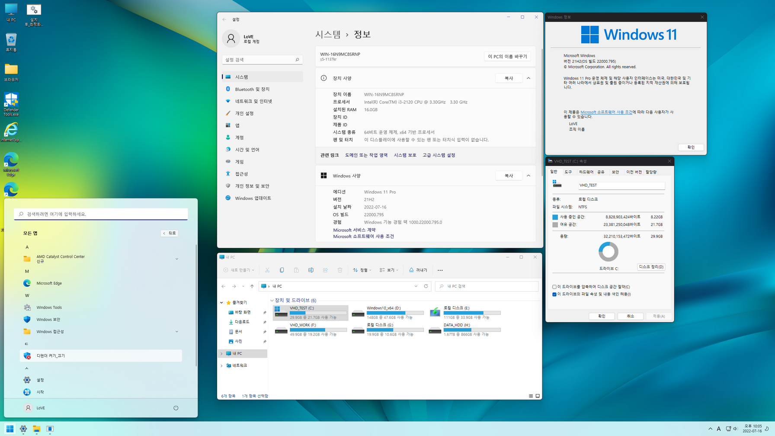Open the 정렬 sort dropdown

click(x=362, y=270)
